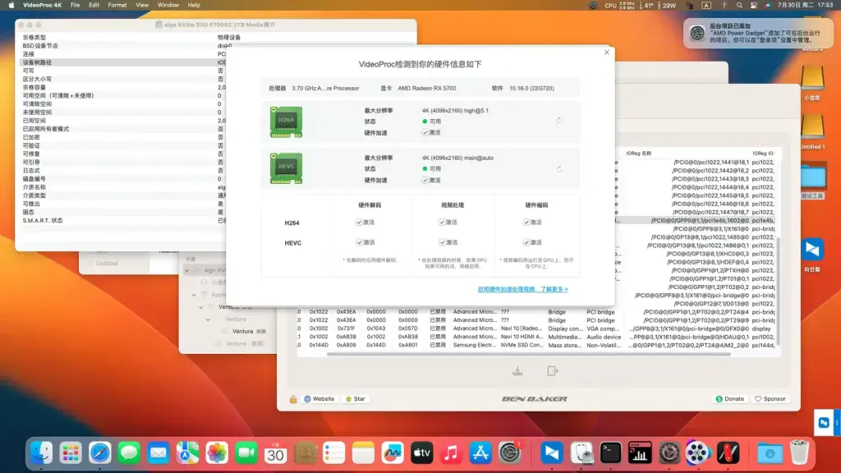Close the VideoProc hardware info dialog
The height and width of the screenshot is (473, 841).
[607, 53]
